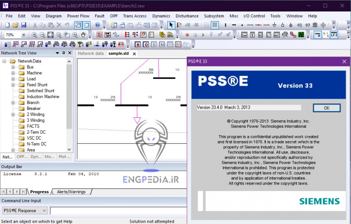Open the Dynamics menu

pos(161,16)
